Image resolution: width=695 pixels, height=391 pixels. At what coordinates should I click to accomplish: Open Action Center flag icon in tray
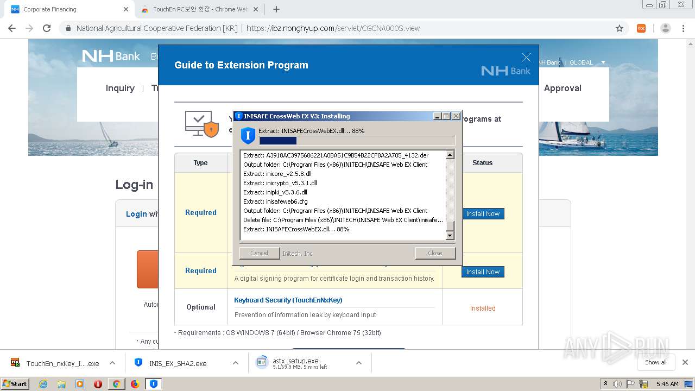[630, 384]
